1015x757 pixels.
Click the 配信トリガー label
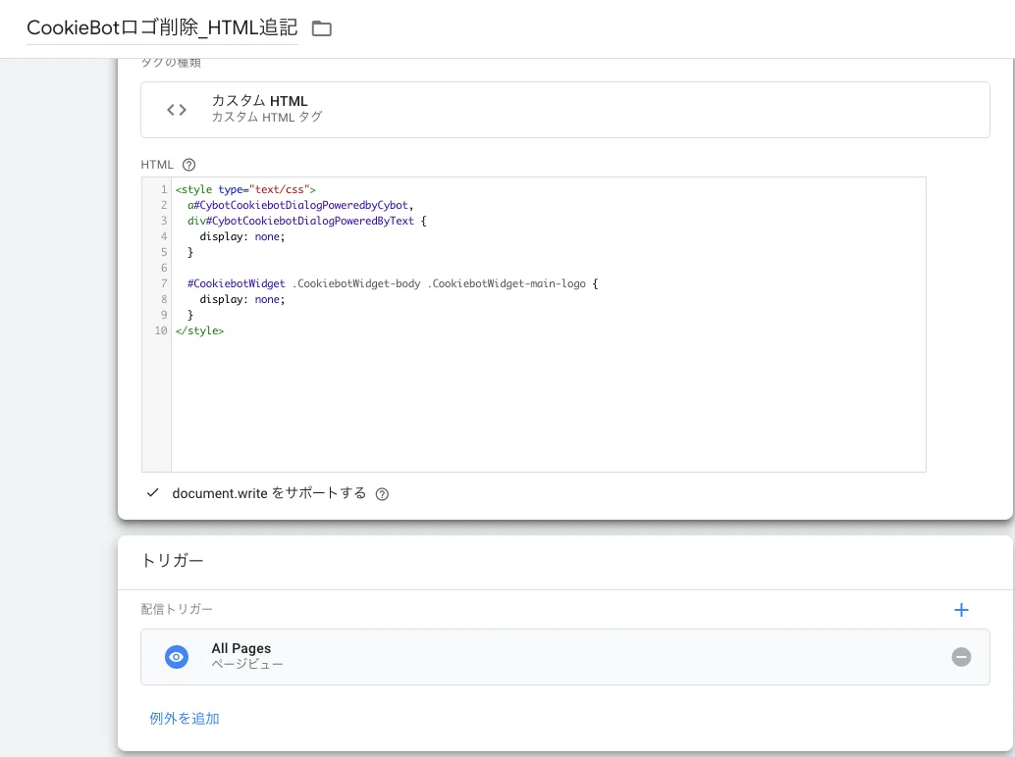177,609
